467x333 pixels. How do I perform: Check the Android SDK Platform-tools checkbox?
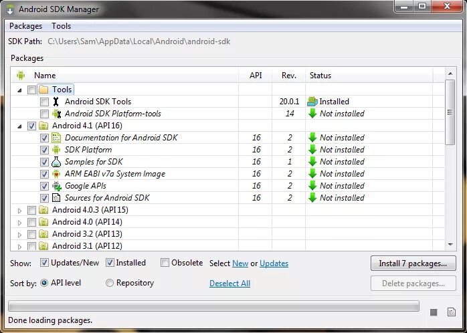pos(44,114)
